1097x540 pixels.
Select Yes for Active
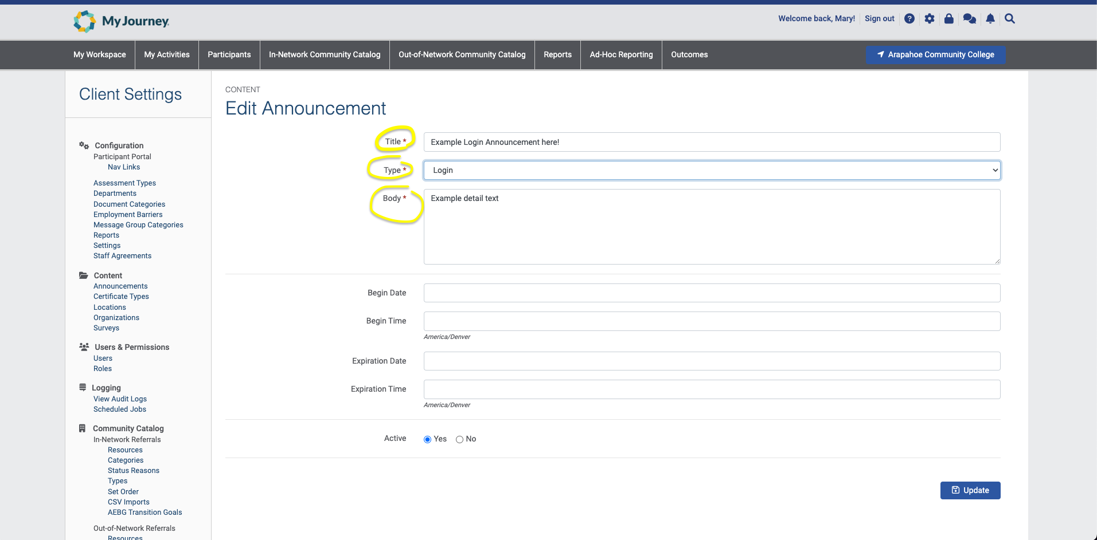[x=427, y=439]
